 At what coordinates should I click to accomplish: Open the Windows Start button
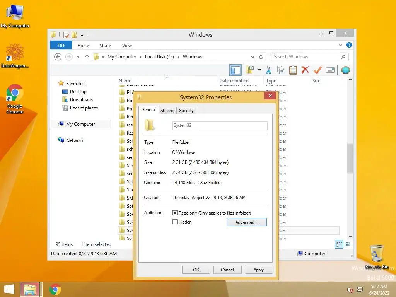click(x=9, y=289)
